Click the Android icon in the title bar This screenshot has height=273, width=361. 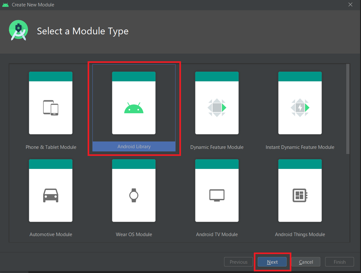click(5, 4)
